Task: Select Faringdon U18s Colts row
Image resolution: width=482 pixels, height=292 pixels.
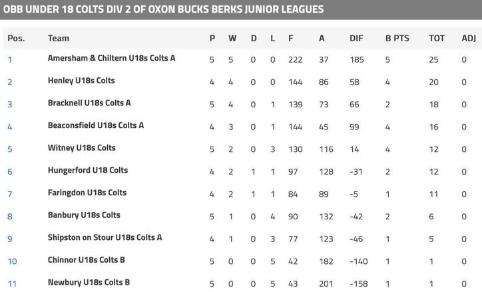Action: (x=87, y=193)
